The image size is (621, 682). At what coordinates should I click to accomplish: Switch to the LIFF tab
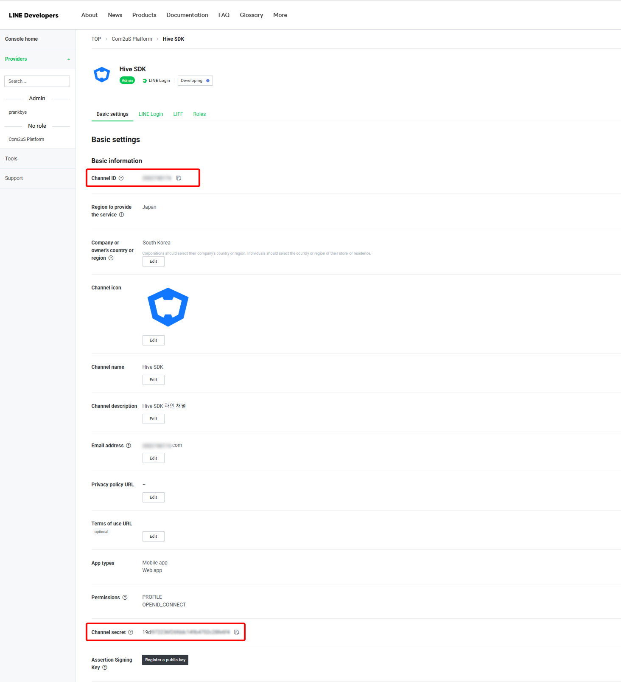[x=178, y=114]
